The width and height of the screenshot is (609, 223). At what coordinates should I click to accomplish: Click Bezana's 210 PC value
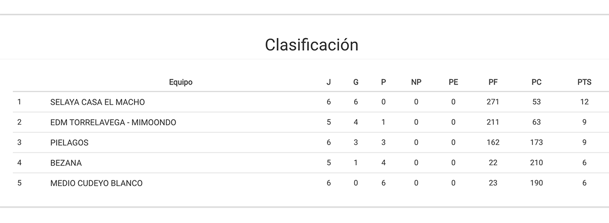[x=536, y=163]
